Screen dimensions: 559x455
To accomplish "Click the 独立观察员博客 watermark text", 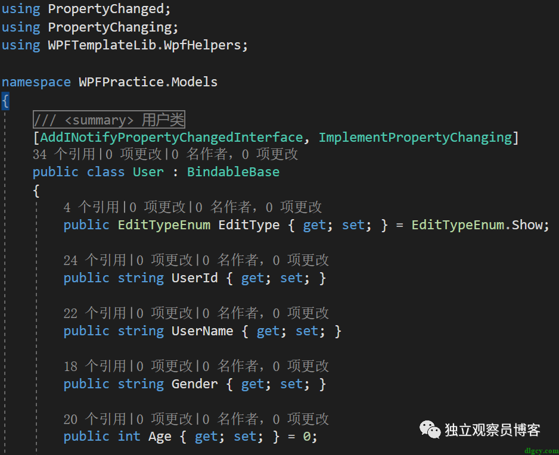I will [492, 430].
